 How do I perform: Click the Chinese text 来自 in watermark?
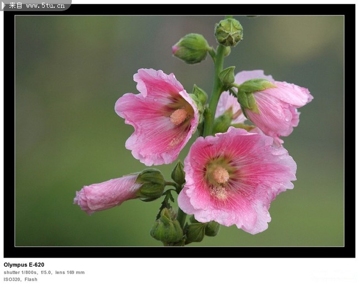15,6
